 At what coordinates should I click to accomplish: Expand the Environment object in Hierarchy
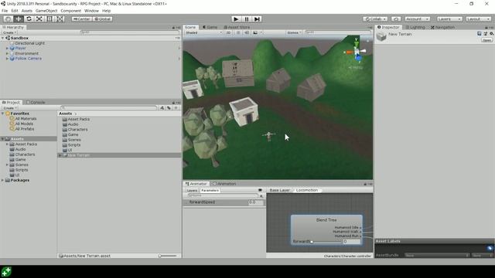coord(7,53)
